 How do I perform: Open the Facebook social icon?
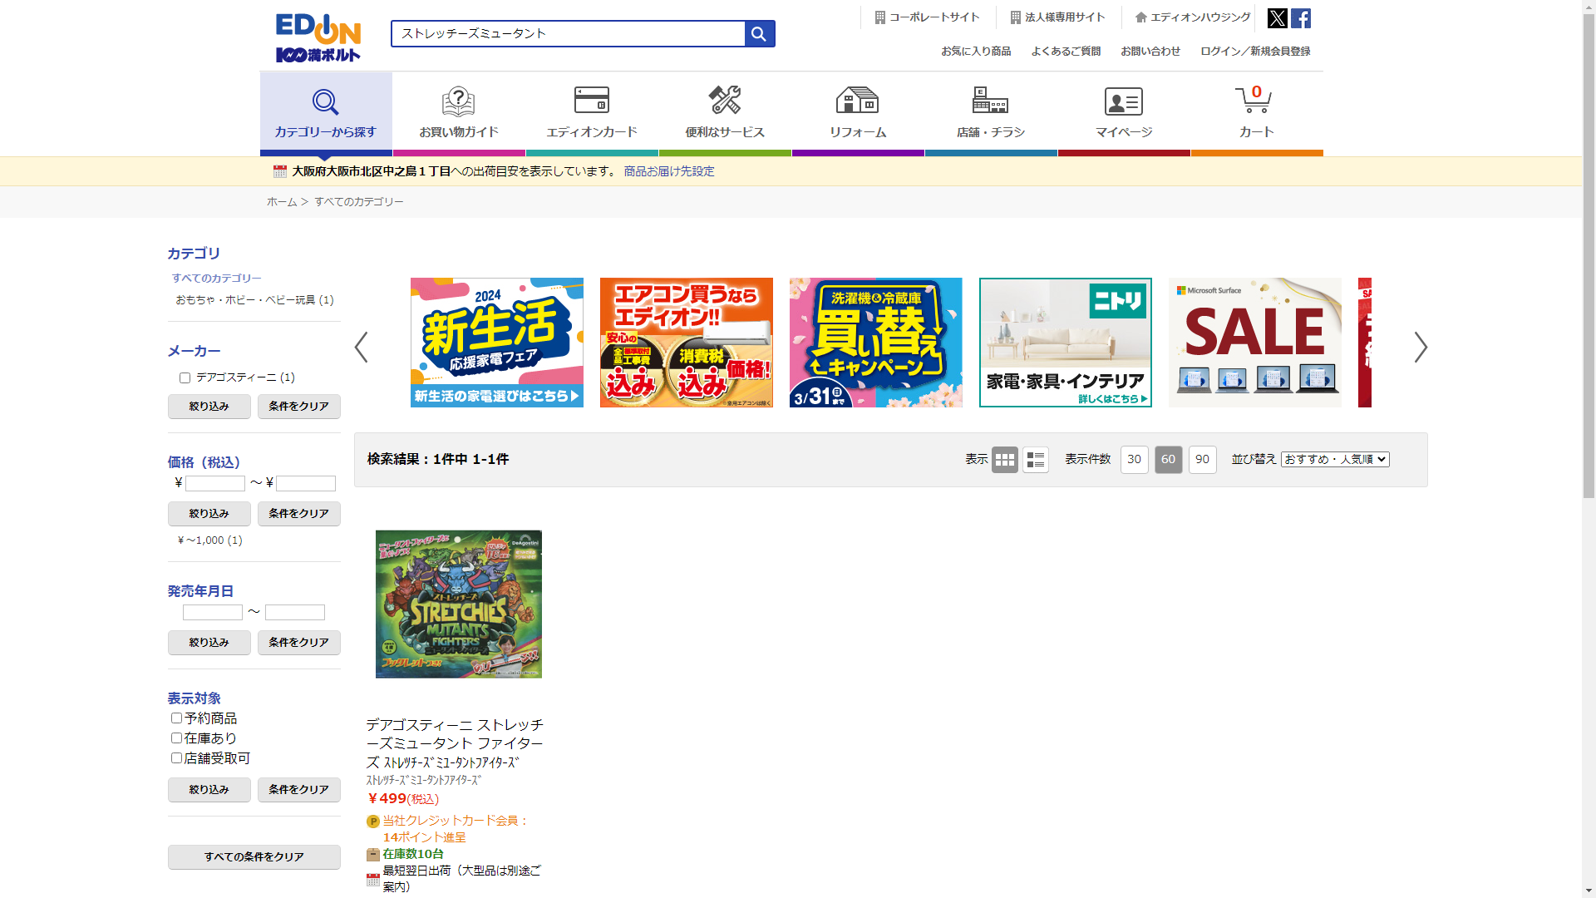click(x=1301, y=18)
